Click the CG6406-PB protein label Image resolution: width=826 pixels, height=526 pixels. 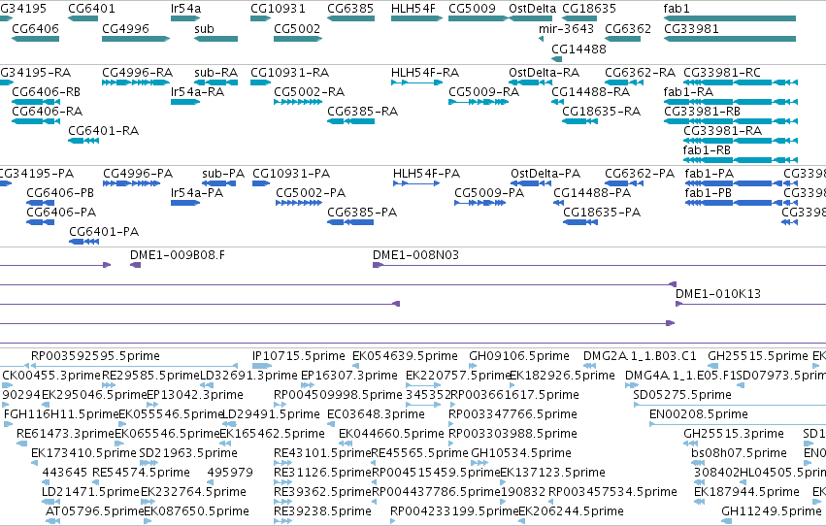click(x=60, y=193)
